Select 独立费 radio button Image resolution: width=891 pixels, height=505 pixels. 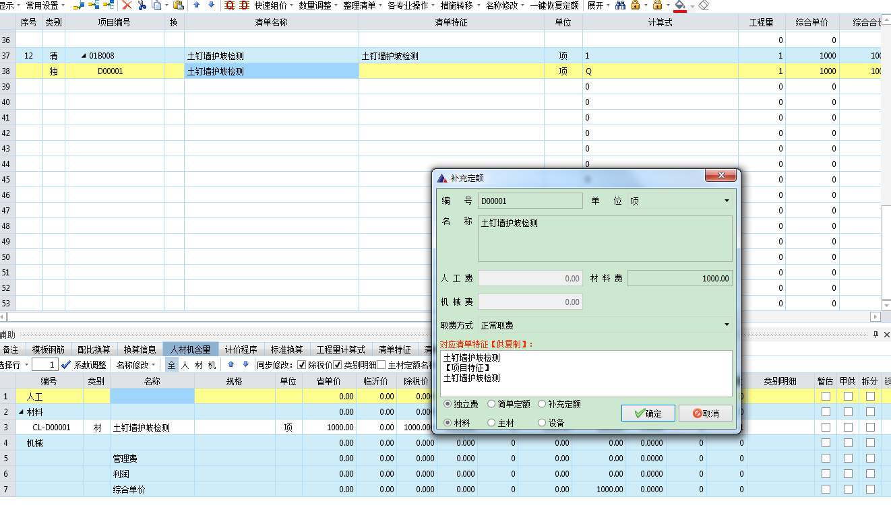(x=448, y=404)
